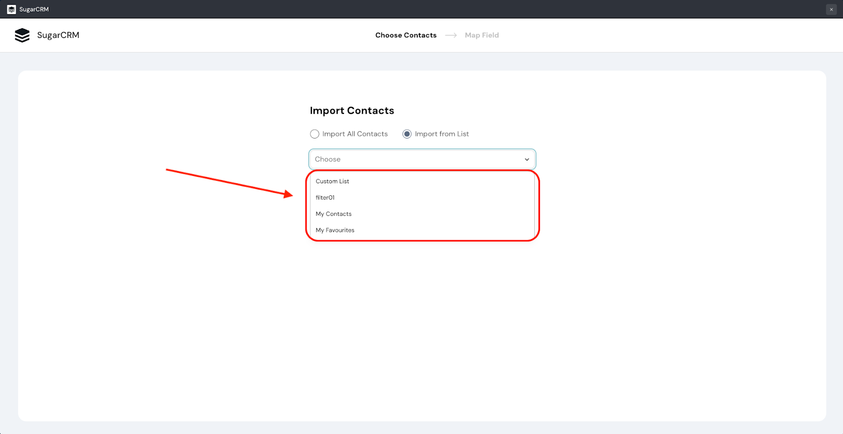Click the SugarCRM title bar text

pos(34,9)
